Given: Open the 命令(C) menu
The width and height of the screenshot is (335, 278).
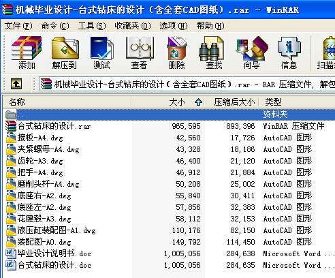Looking at the screenshot, I should pyautogui.click(x=55, y=26).
